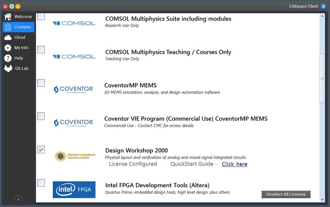Click the CADpass icon in title bar
Viewport: 330px width, 207px height.
coord(323,6)
